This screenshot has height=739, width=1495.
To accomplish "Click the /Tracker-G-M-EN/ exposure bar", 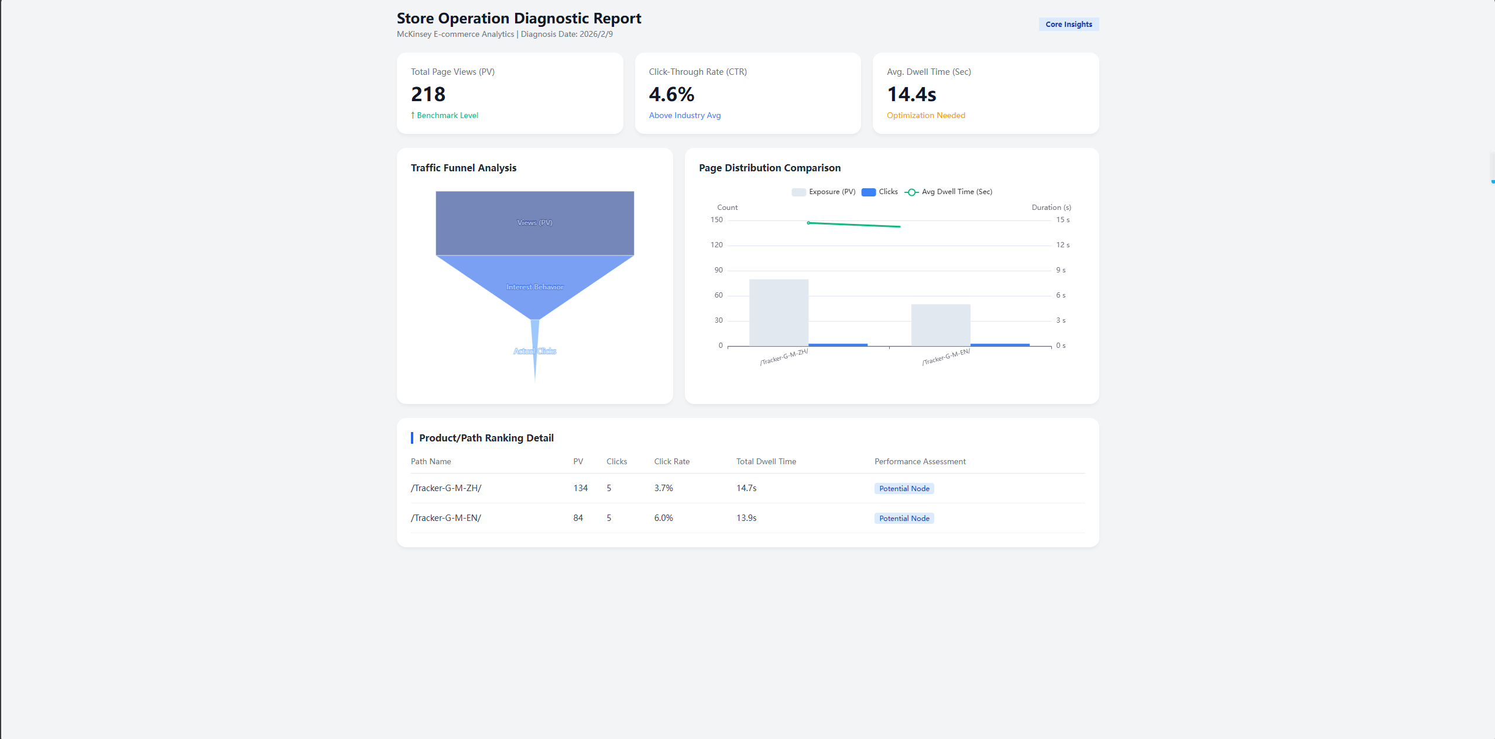I will 941,325.
